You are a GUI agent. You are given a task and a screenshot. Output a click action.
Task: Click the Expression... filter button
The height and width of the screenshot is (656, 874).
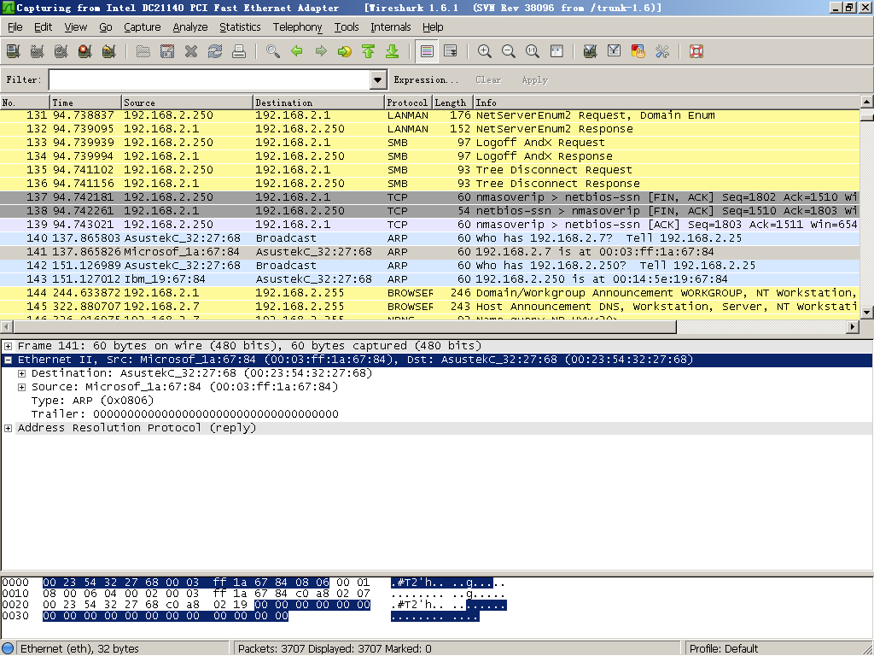pyautogui.click(x=426, y=79)
